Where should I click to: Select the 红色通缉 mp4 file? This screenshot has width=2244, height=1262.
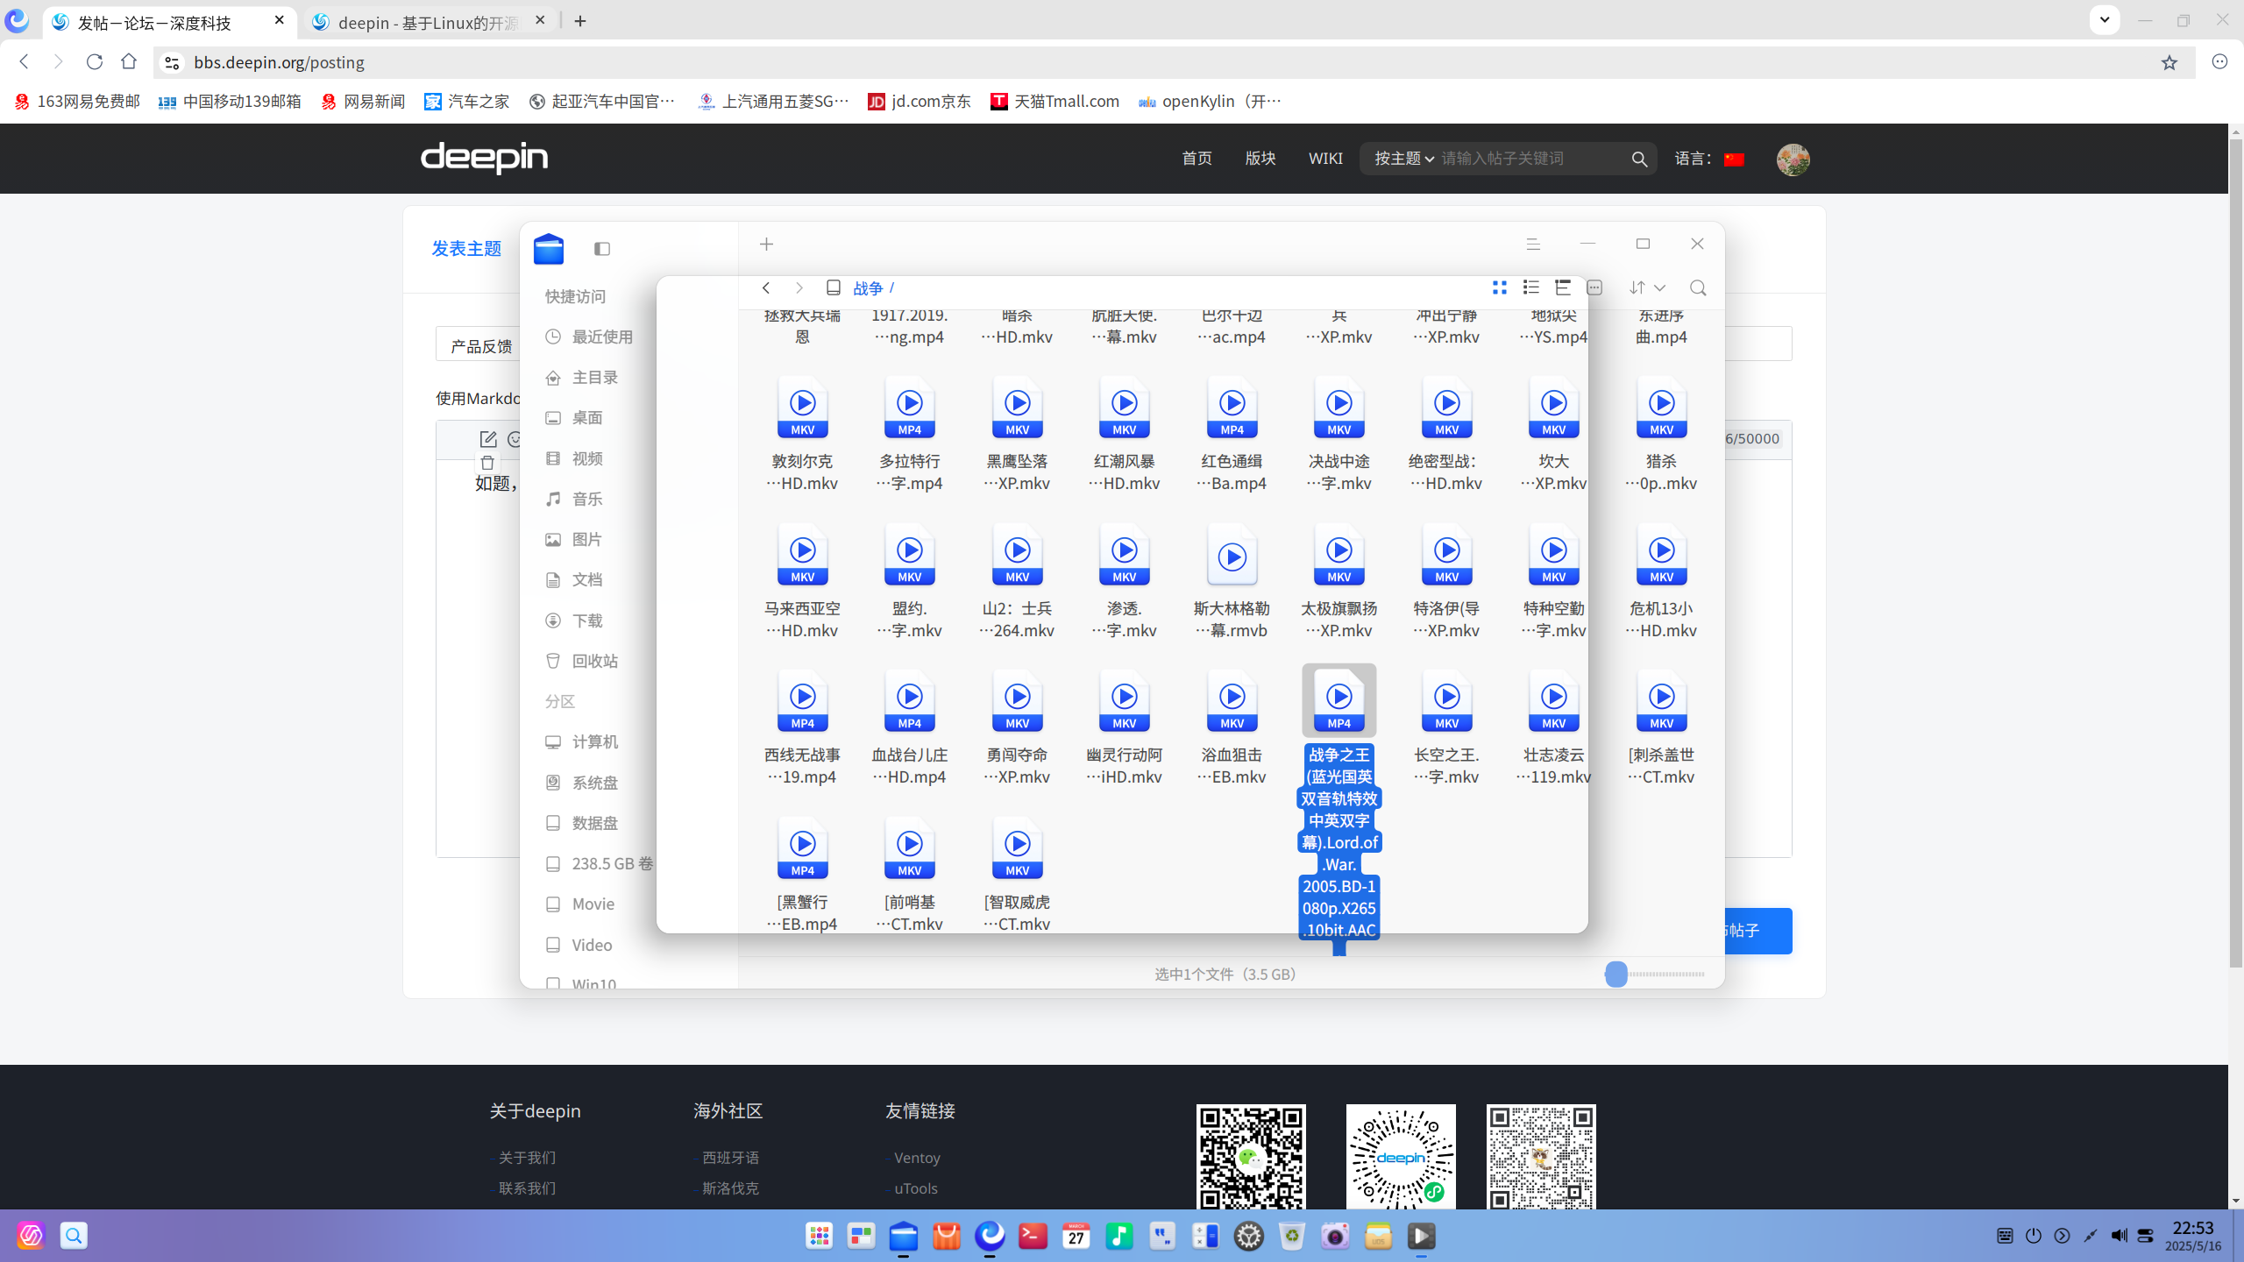coord(1232,434)
